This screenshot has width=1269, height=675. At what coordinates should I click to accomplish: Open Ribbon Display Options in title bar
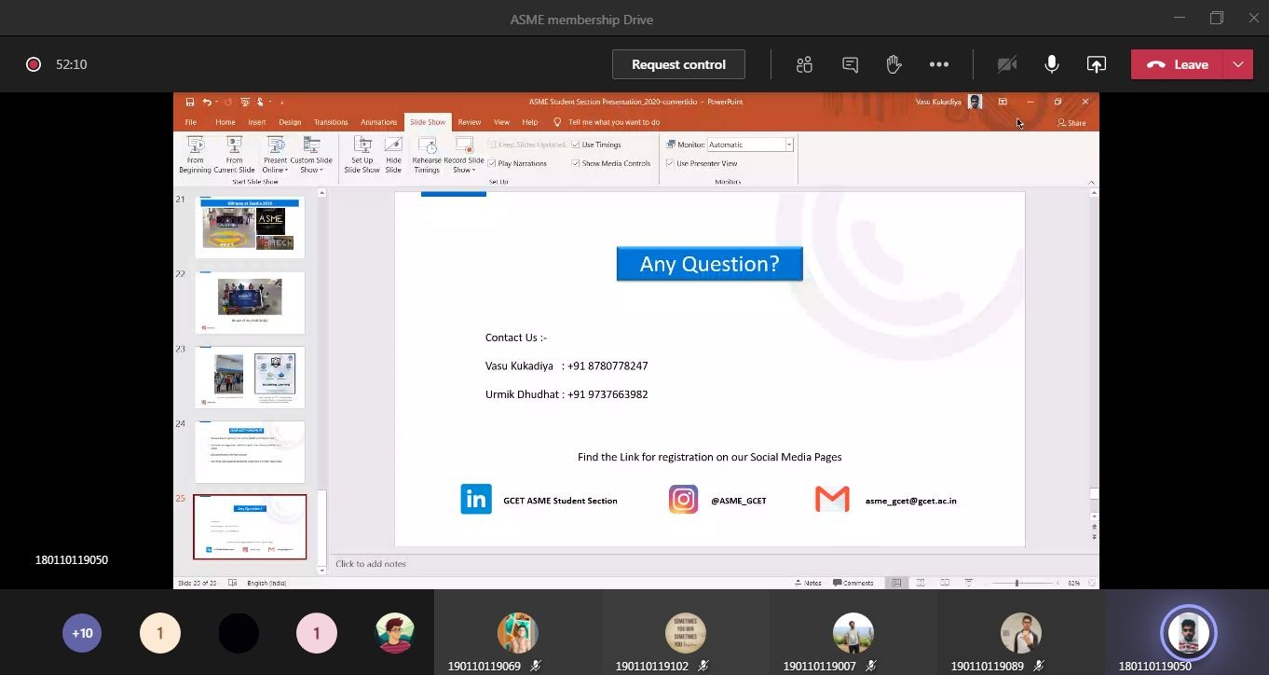(x=1003, y=102)
